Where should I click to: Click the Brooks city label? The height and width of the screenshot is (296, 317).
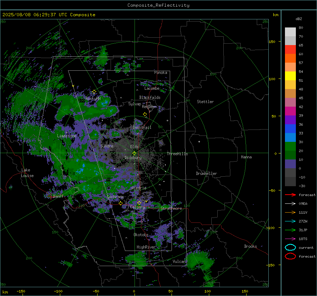click(250, 246)
